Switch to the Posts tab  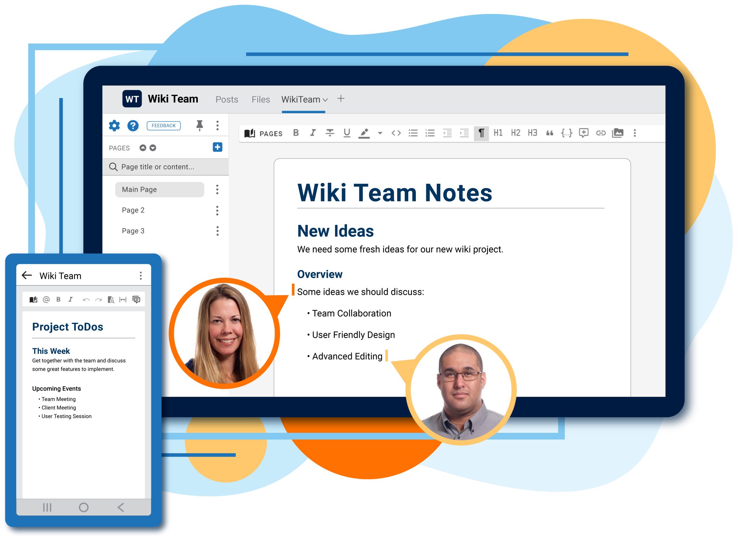tap(227, 99)
